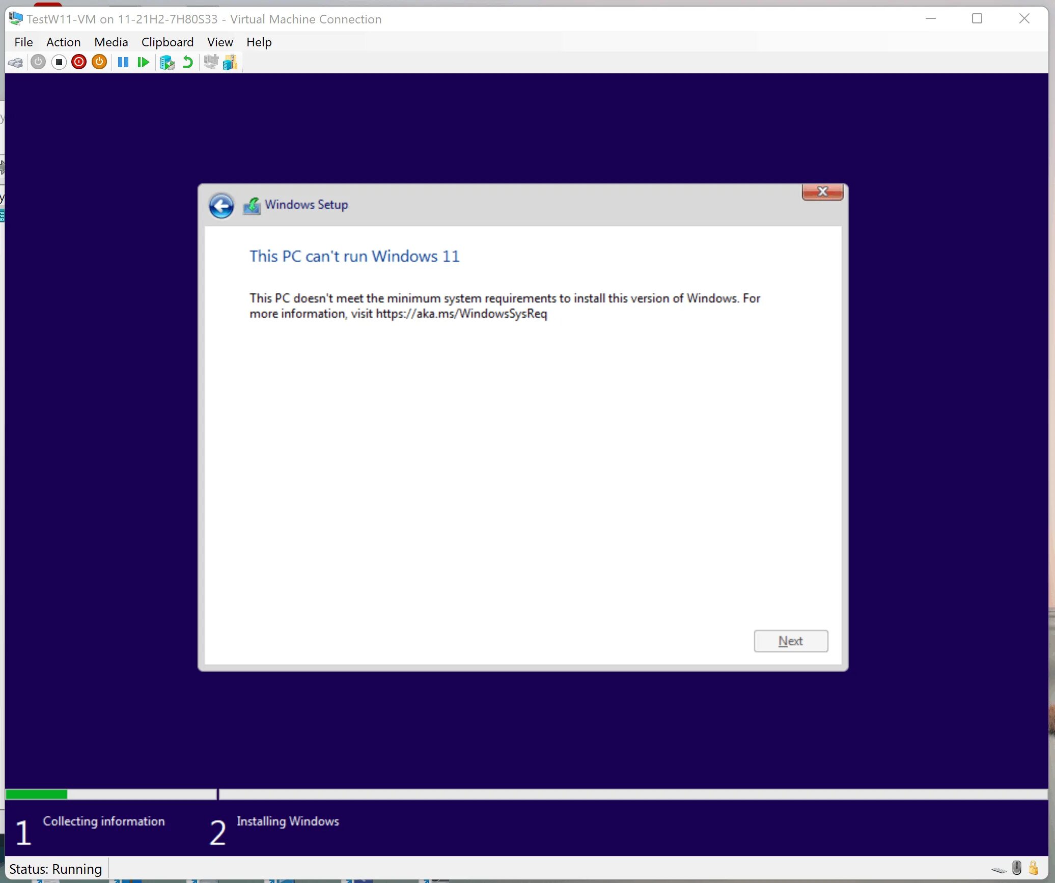Screen dimensions: 1055x883
Task: Click "Collecting information" step label
Action: click(x=104, y=821)
